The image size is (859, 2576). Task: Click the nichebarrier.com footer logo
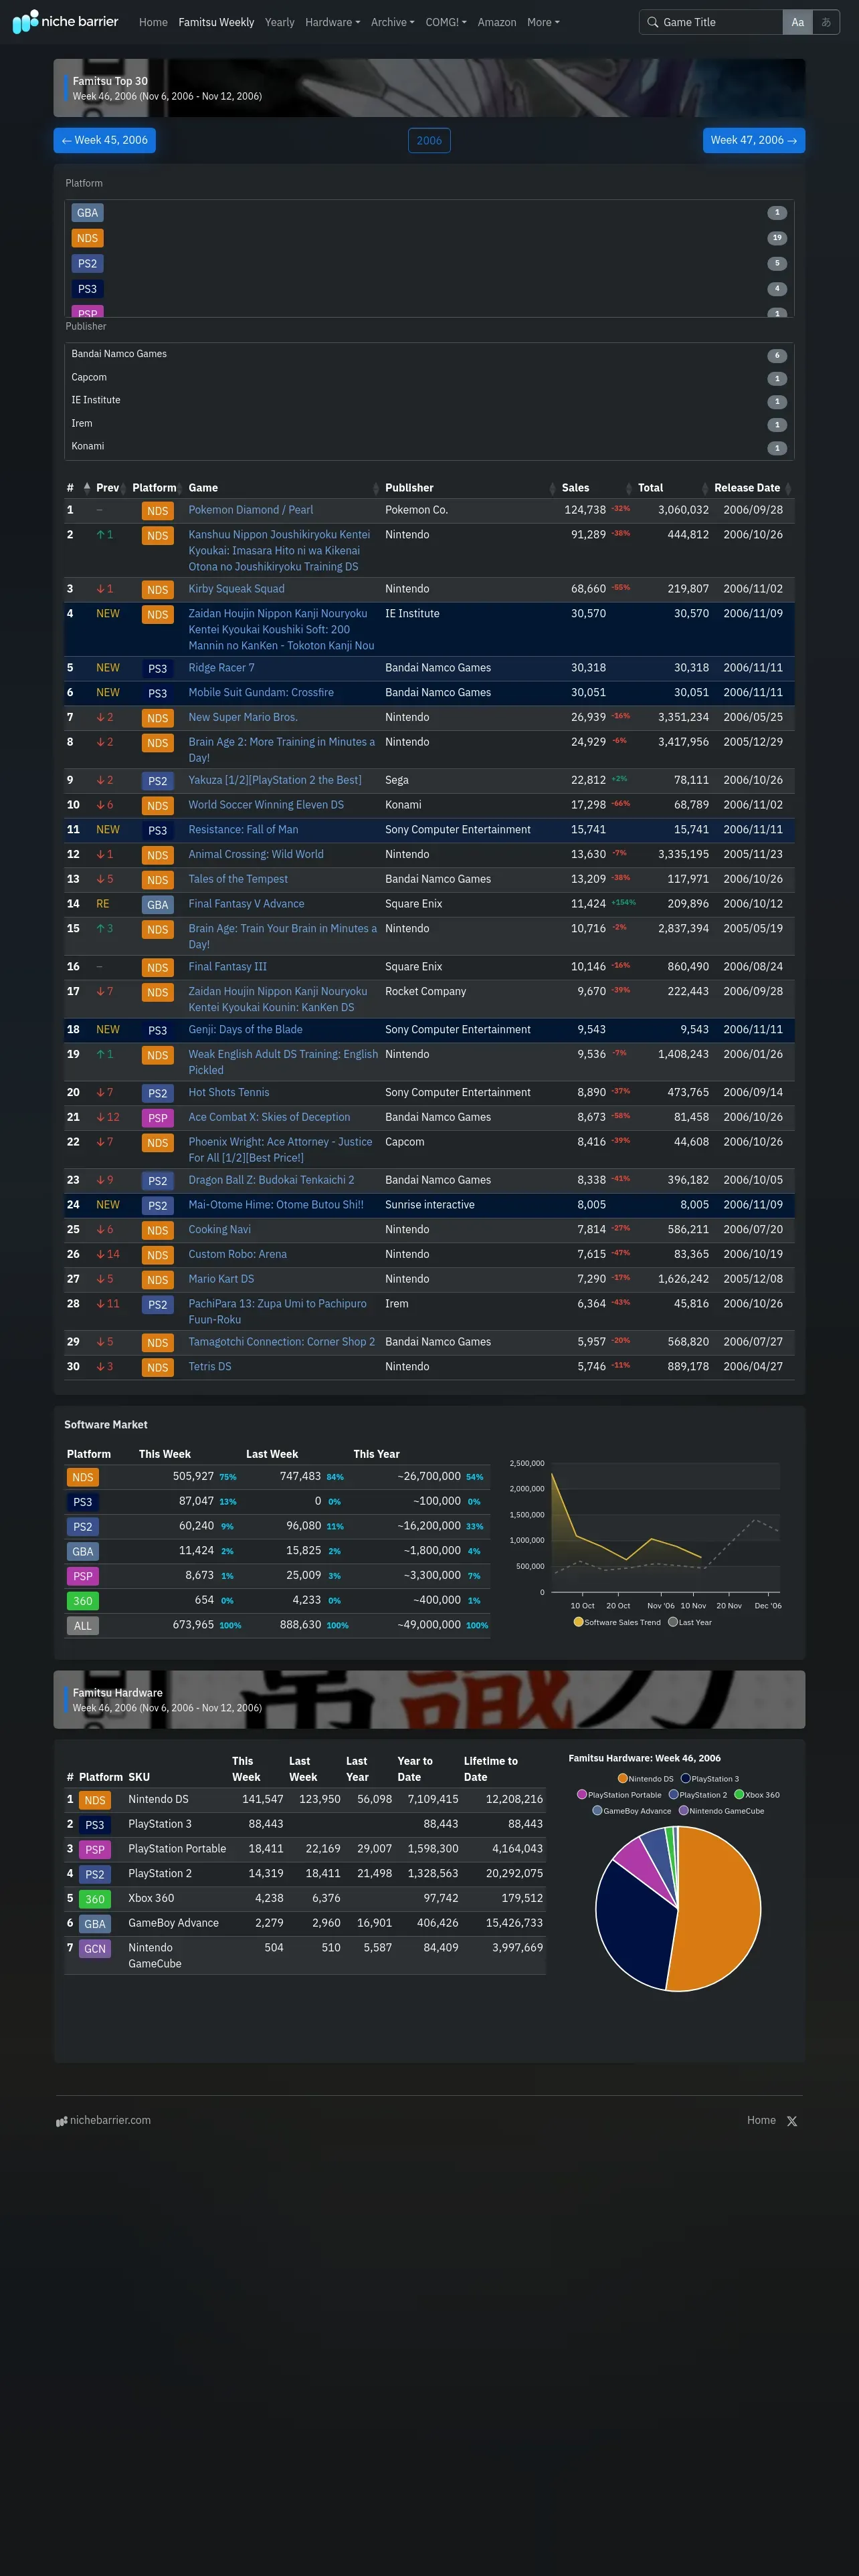coord(104,2120)
